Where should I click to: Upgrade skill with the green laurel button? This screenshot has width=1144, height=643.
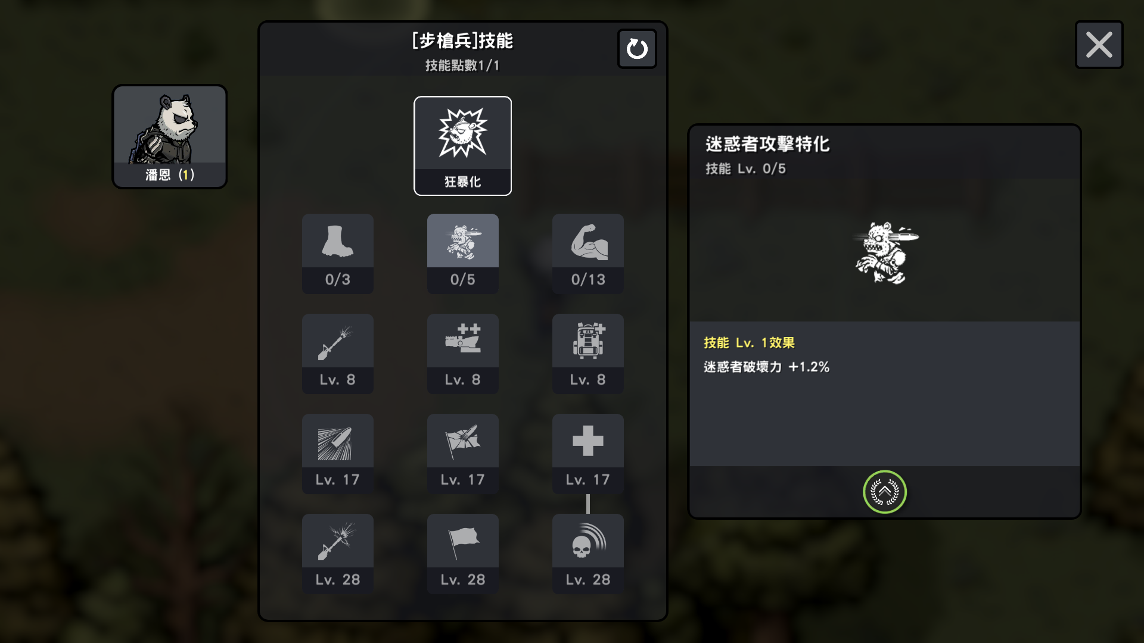click(x=885, y=492)
